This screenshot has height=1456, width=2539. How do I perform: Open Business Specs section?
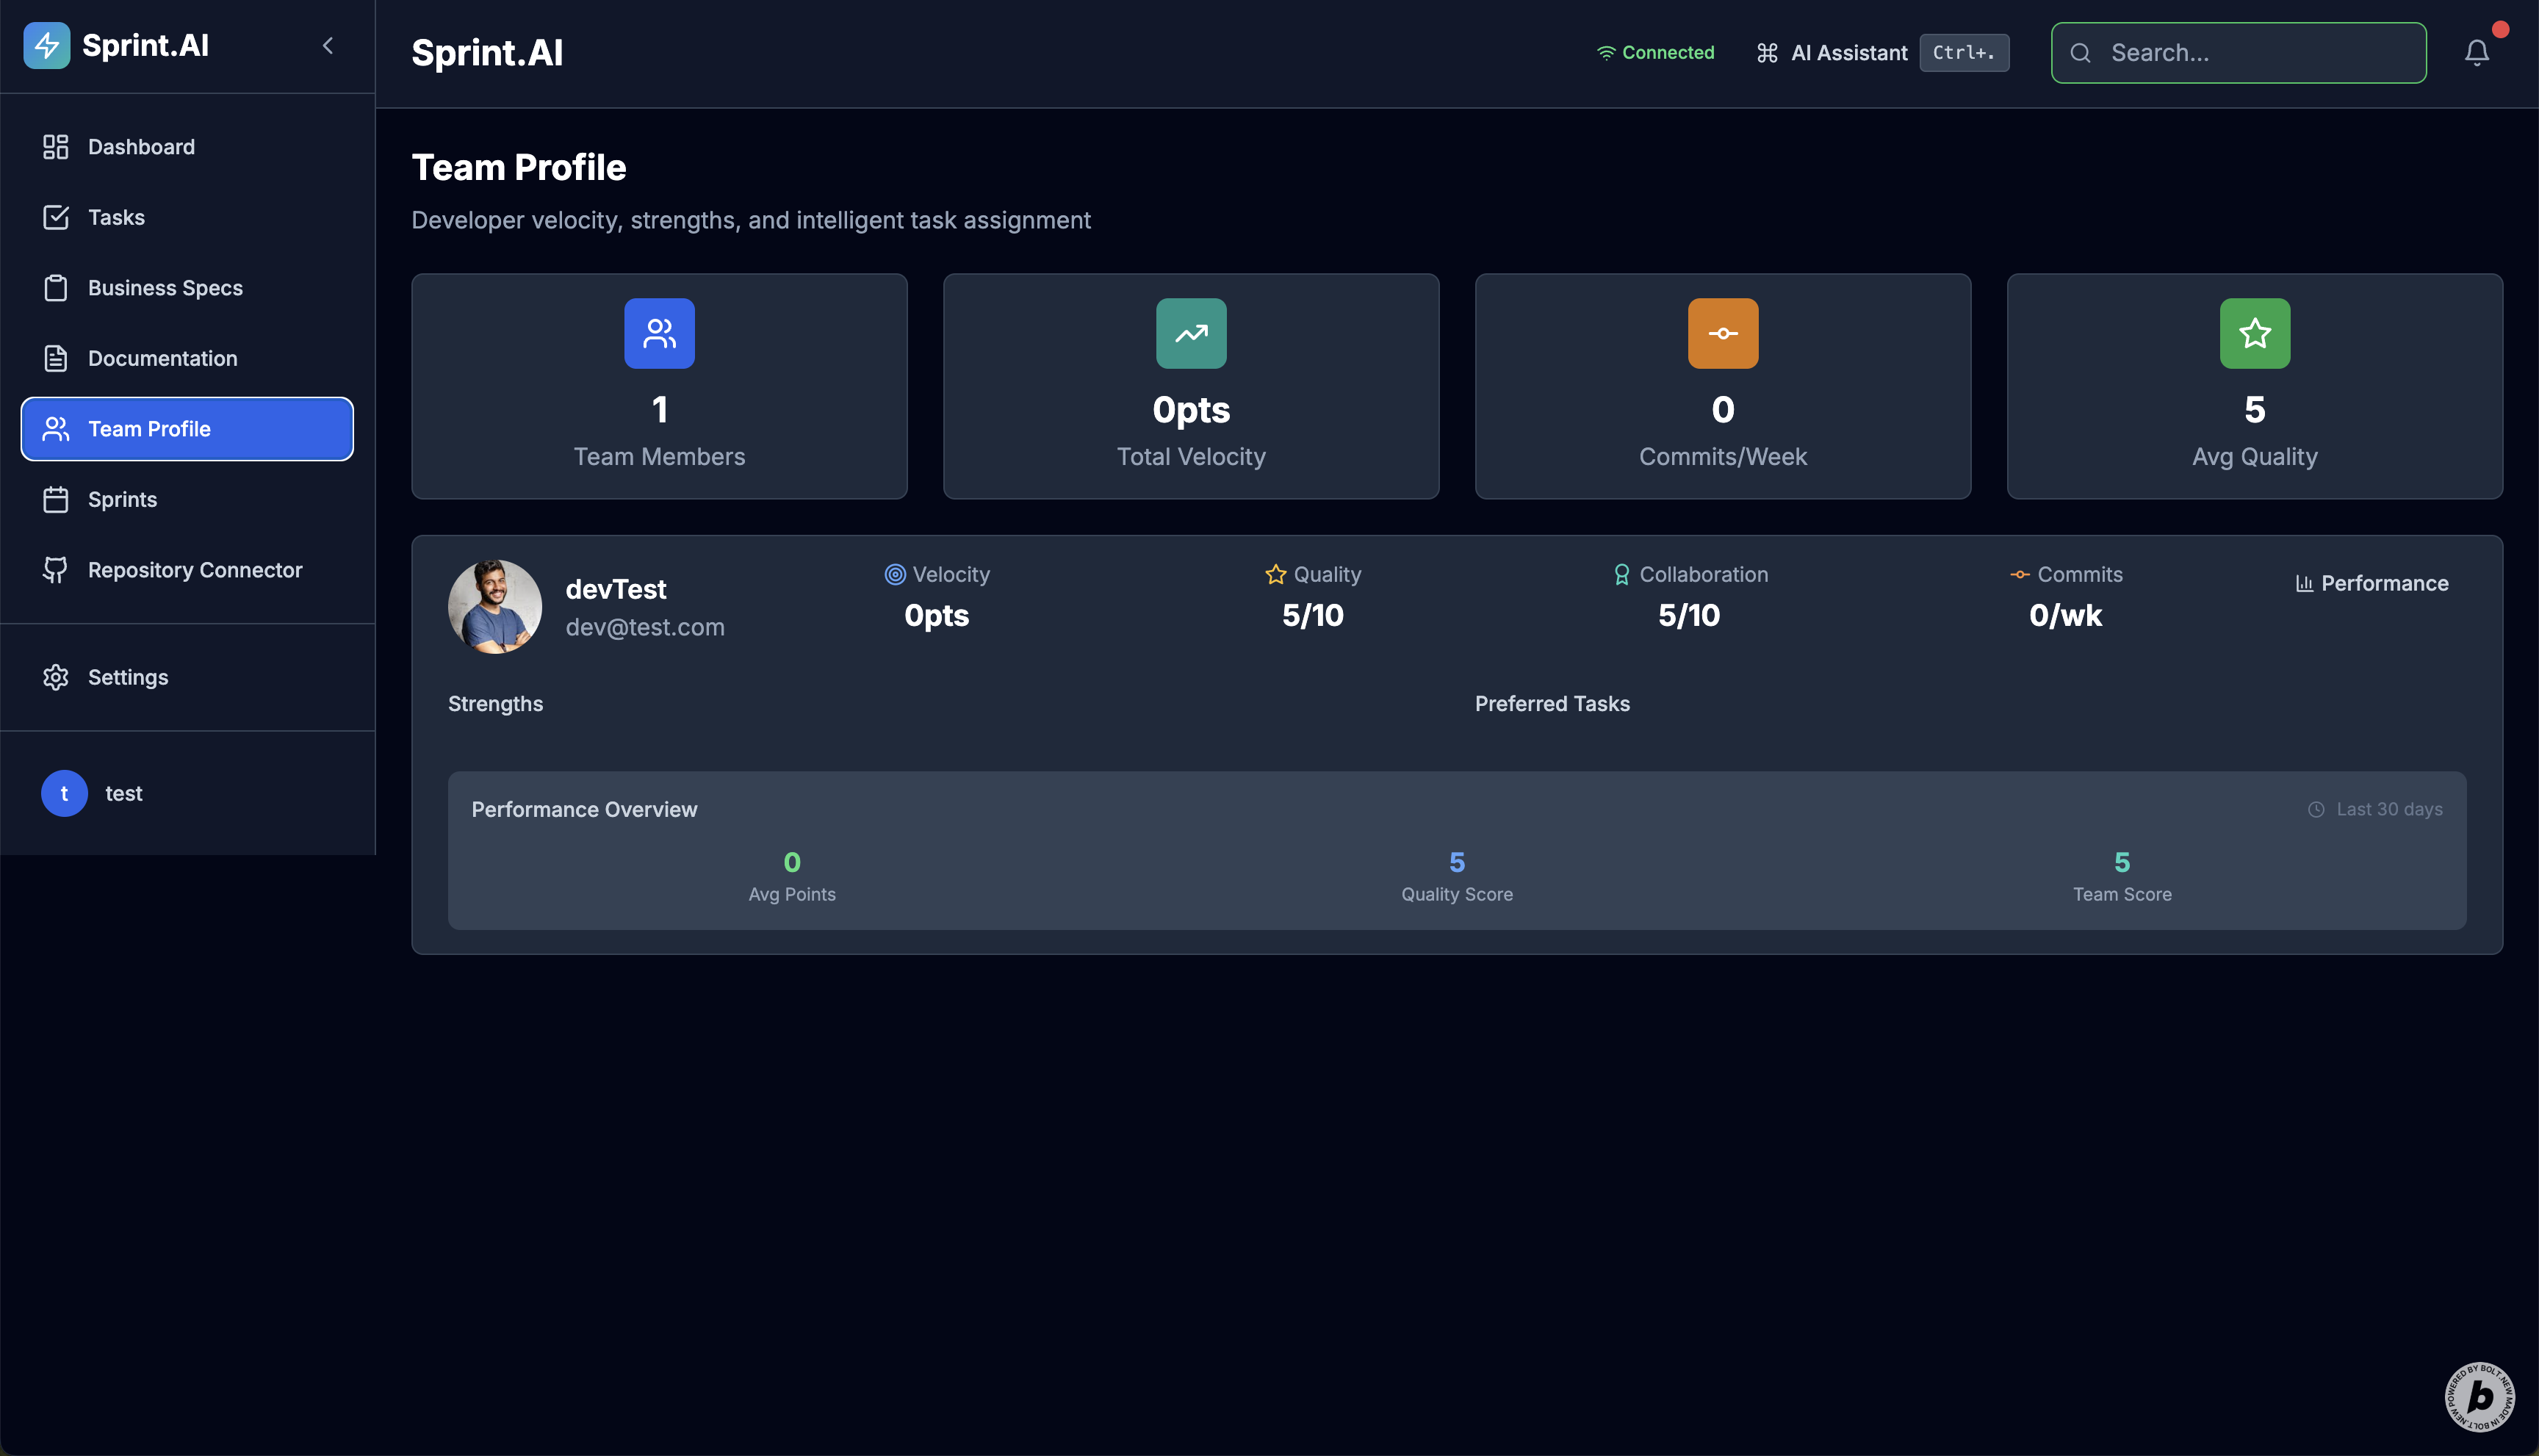click(164, 288)
